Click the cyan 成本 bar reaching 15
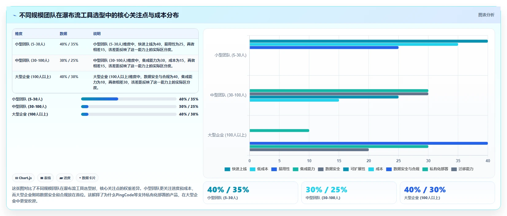This screenshot has width=507, height=216. coord(294,100)
